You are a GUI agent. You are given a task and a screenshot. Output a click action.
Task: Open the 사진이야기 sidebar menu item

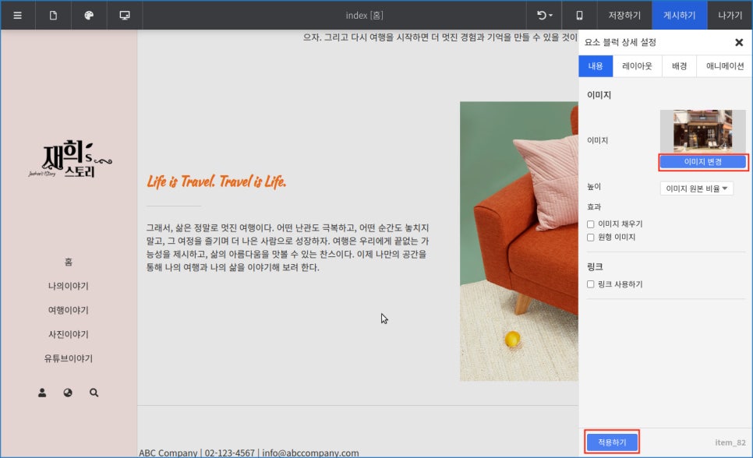coord(69,334)
